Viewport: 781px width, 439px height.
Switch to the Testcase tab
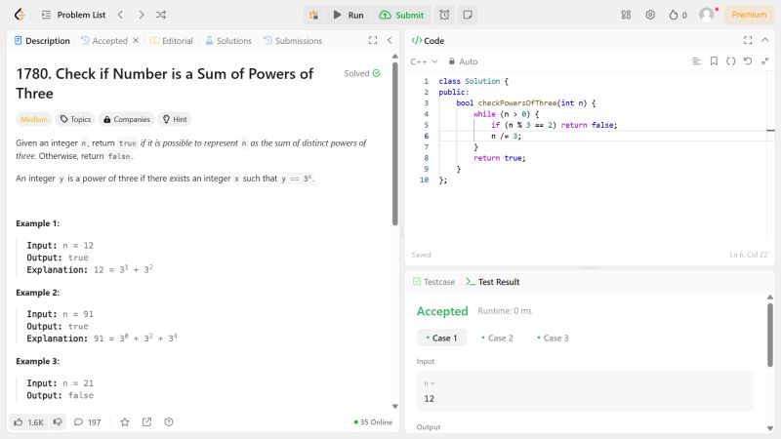point(433,282)
